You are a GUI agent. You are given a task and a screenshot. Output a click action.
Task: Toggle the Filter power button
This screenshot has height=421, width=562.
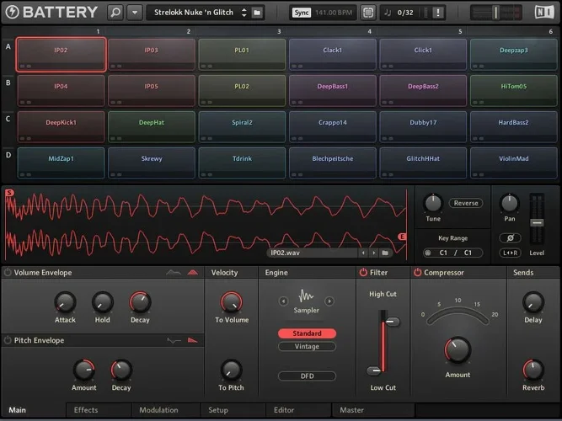[364, 273]
